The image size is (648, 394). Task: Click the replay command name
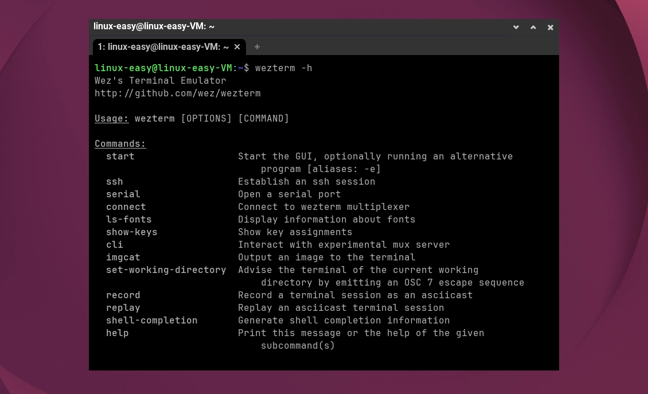[123, 307]
